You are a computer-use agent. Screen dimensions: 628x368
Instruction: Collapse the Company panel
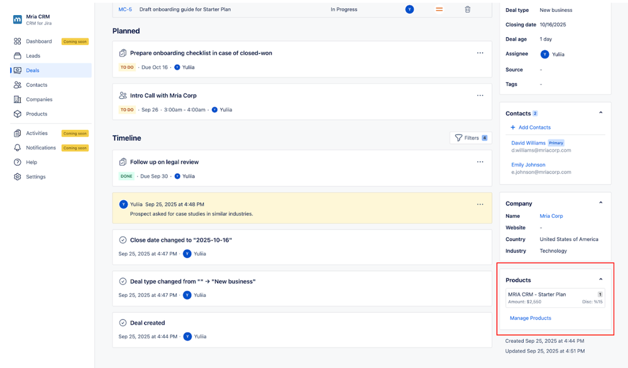pyautogui.click(x=600, y=203)
